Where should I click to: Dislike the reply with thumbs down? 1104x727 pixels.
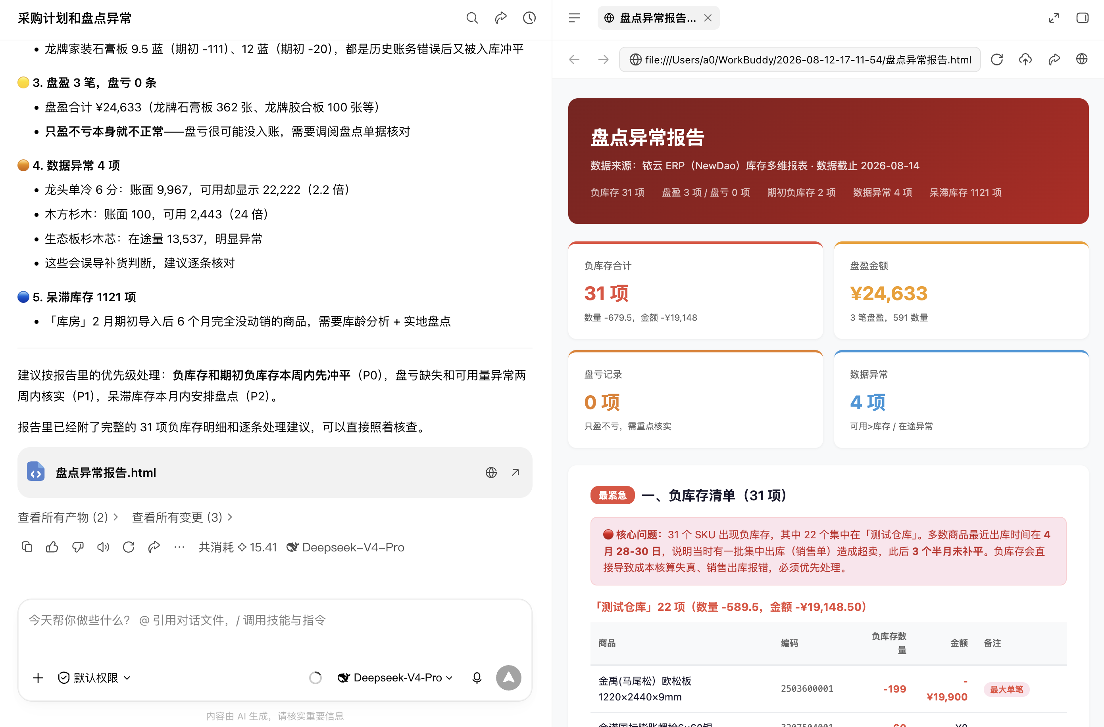tap(77, 547)
